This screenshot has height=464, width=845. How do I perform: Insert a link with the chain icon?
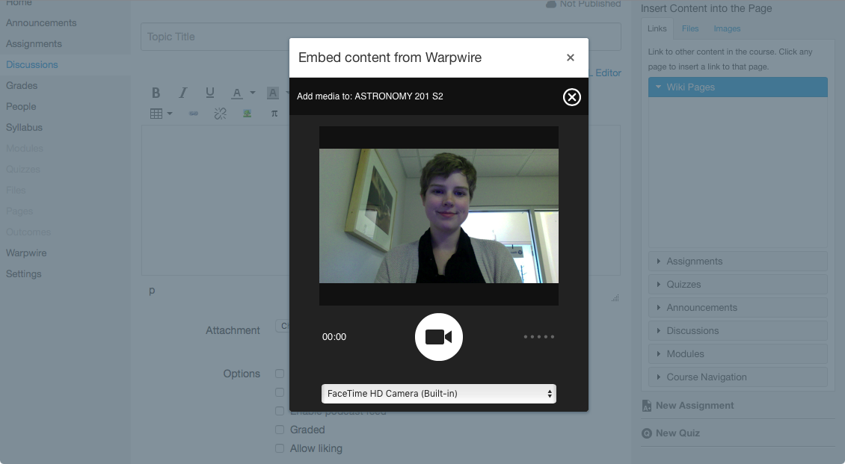pos(194,114)
